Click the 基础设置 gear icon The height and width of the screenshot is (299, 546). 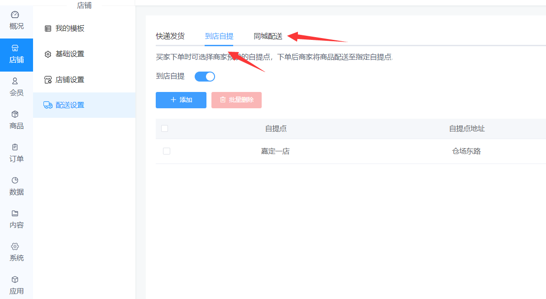pyautogui.click(x=48, y=54)
